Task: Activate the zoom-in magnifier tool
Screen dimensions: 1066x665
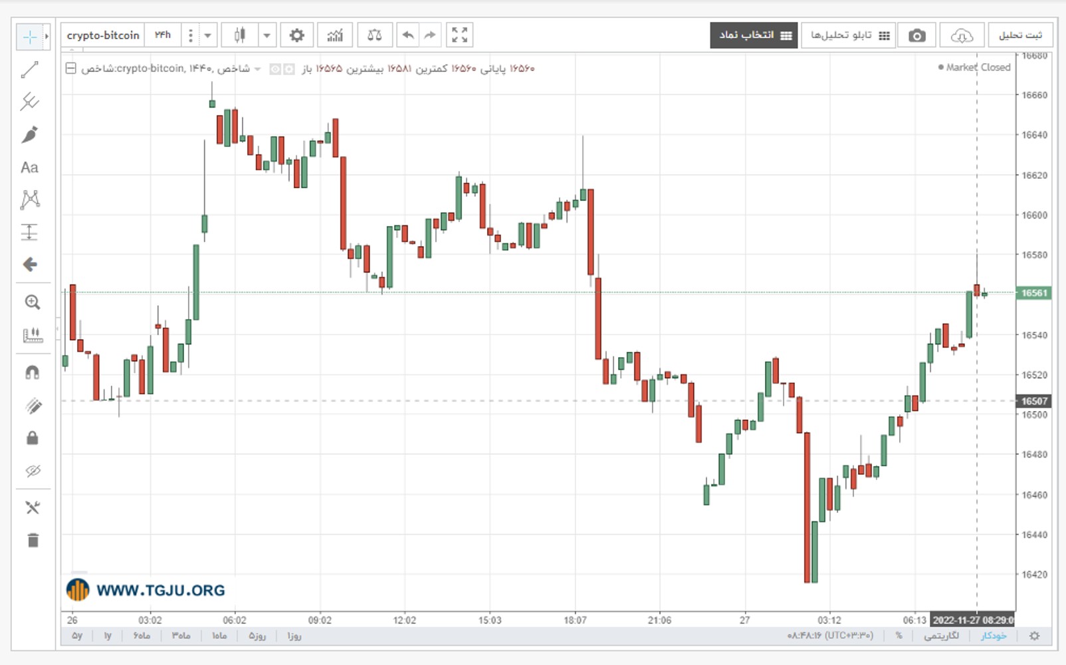Action: [32, 303]
